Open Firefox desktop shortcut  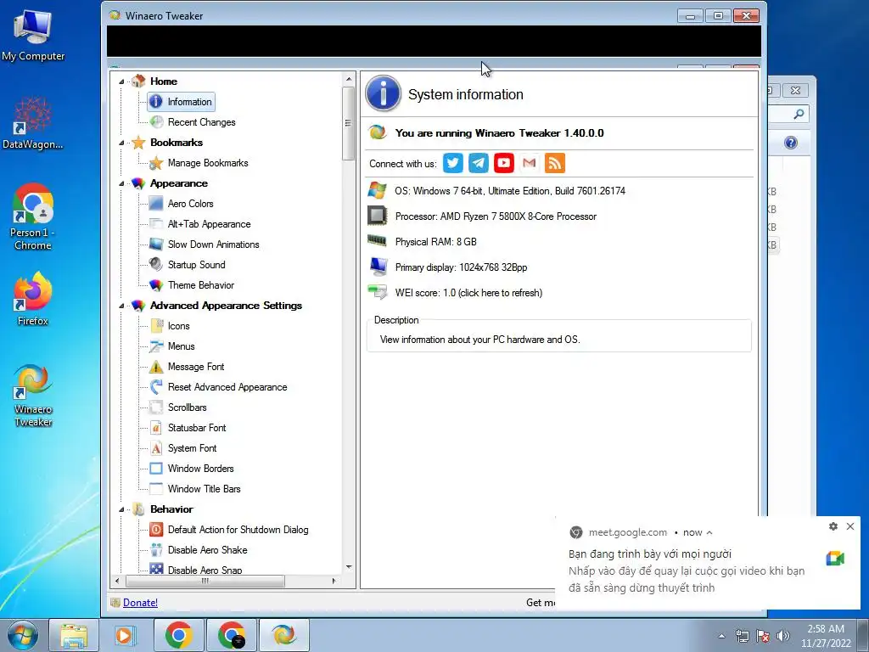click(x=33, y=299)
